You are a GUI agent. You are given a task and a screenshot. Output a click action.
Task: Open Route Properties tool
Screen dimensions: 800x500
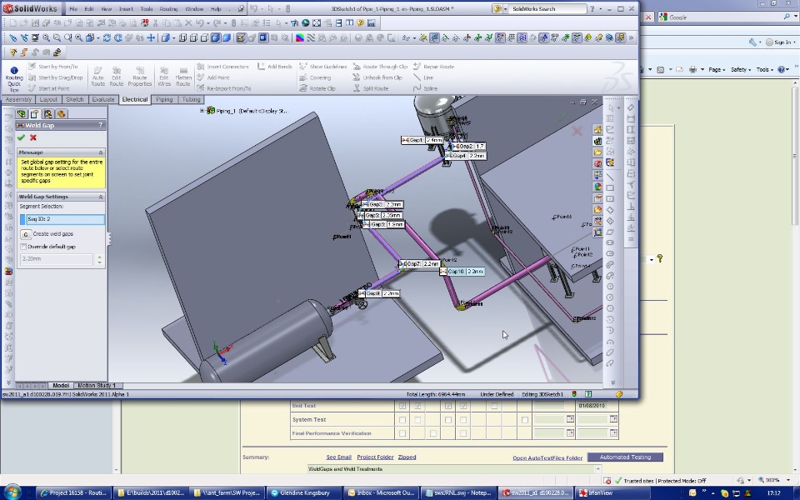click(139, 77)
